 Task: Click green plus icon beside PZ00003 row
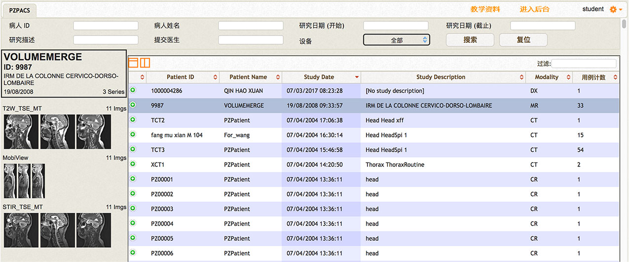click(133, 208)
